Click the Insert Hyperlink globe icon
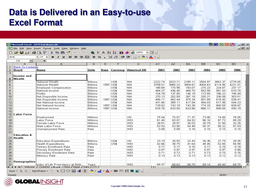This screenshot has width=256, height=192. (x=92, y=52)
